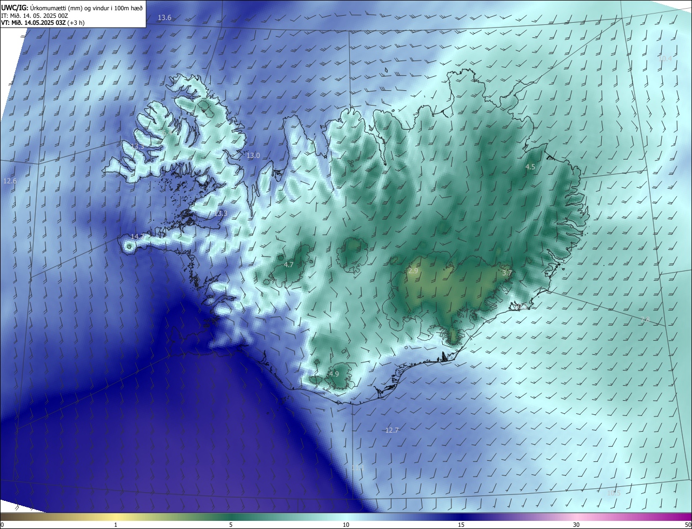Click the 10.4 value label in the upper right

(665, 59)
